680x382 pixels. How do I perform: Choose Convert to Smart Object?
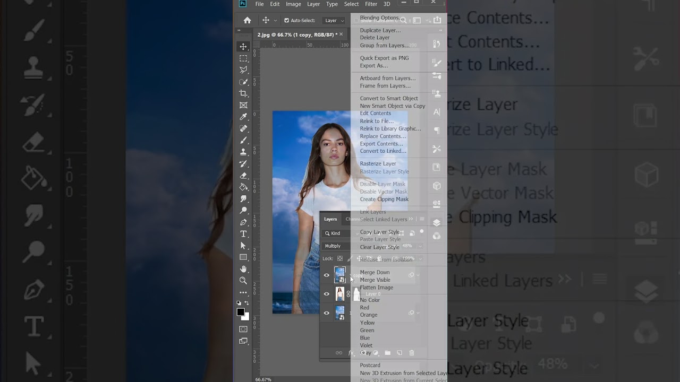(389, 98)
